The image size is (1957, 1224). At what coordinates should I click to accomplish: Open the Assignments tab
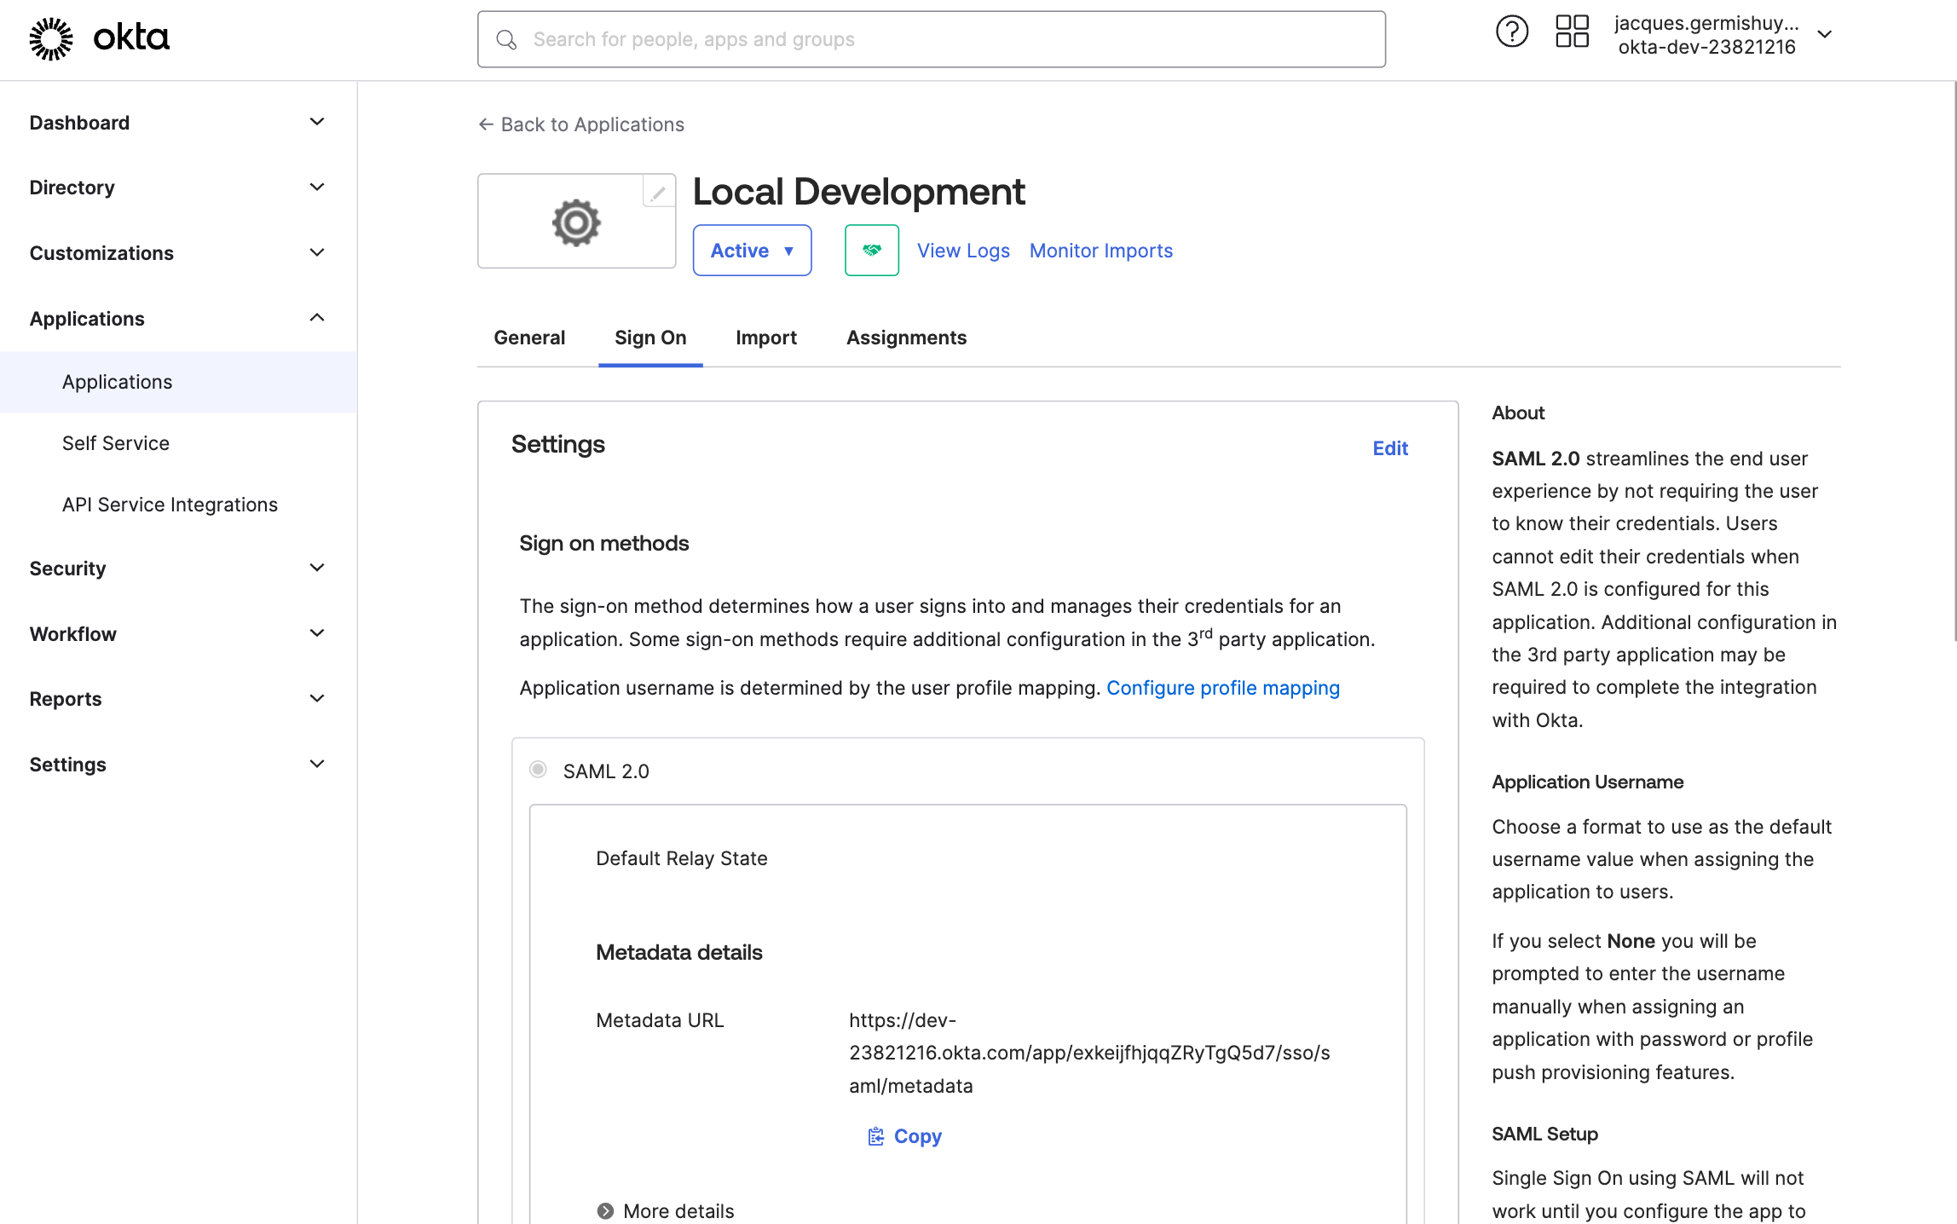(906, 338)
